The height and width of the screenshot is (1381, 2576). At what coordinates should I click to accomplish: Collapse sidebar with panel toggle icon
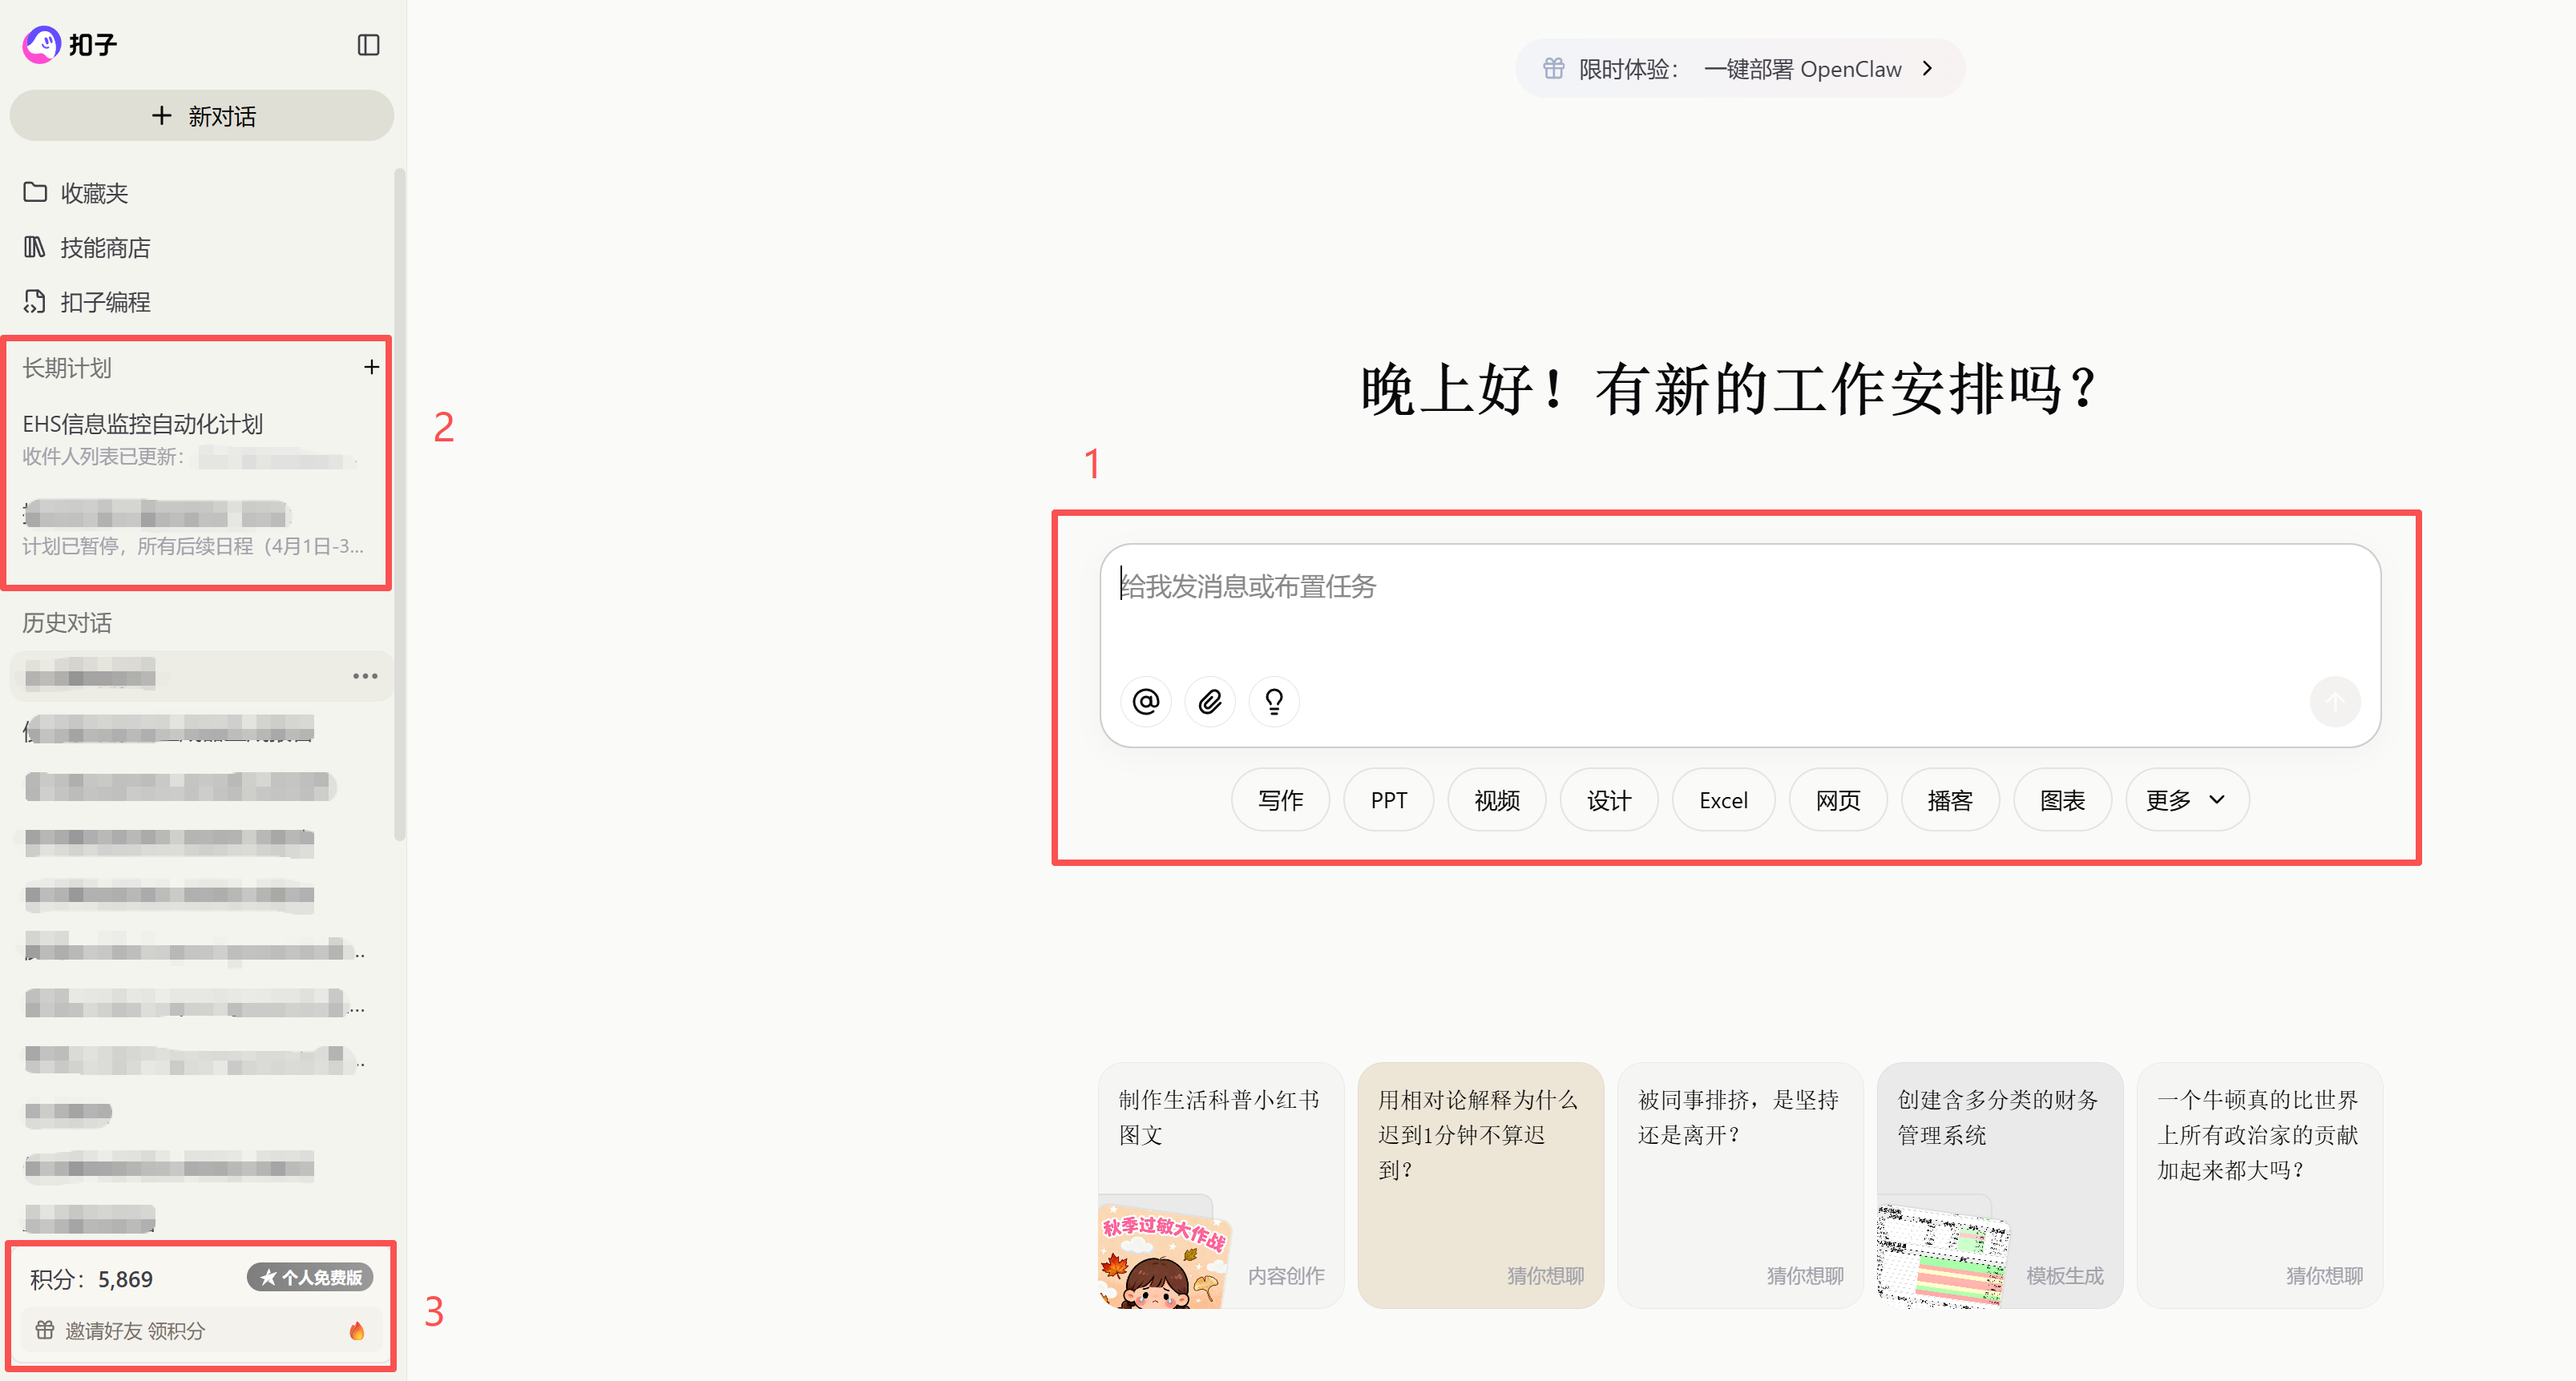tap(368, 45)
